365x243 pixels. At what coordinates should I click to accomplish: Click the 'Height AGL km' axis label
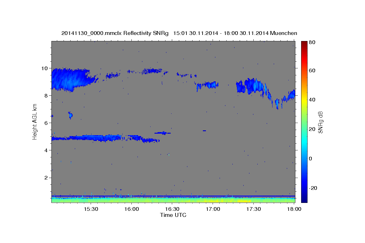[35, 122]
